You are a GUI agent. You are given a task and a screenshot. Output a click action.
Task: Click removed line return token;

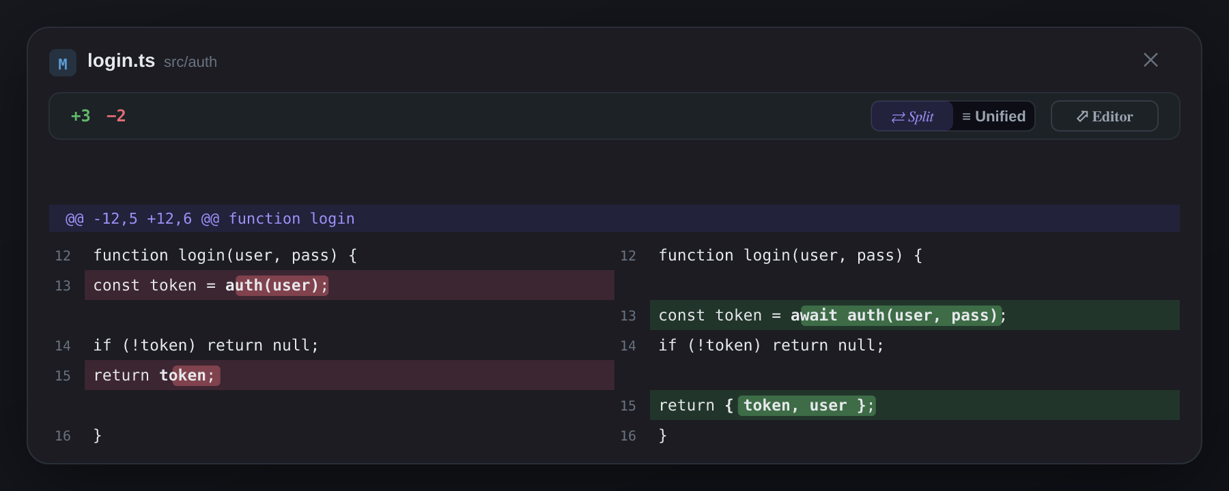click(x=350, y=375)
